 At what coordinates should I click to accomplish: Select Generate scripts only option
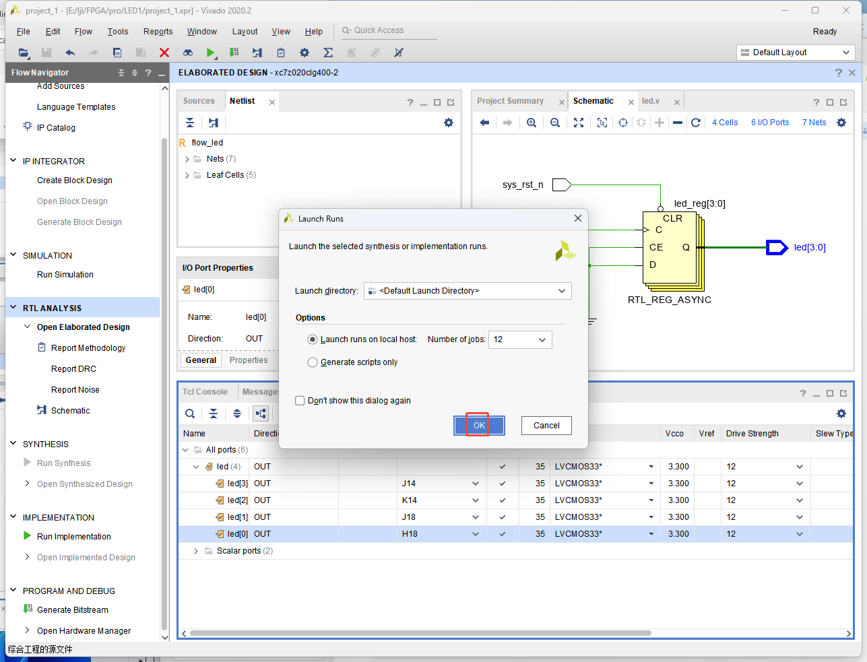coord(313,362)
